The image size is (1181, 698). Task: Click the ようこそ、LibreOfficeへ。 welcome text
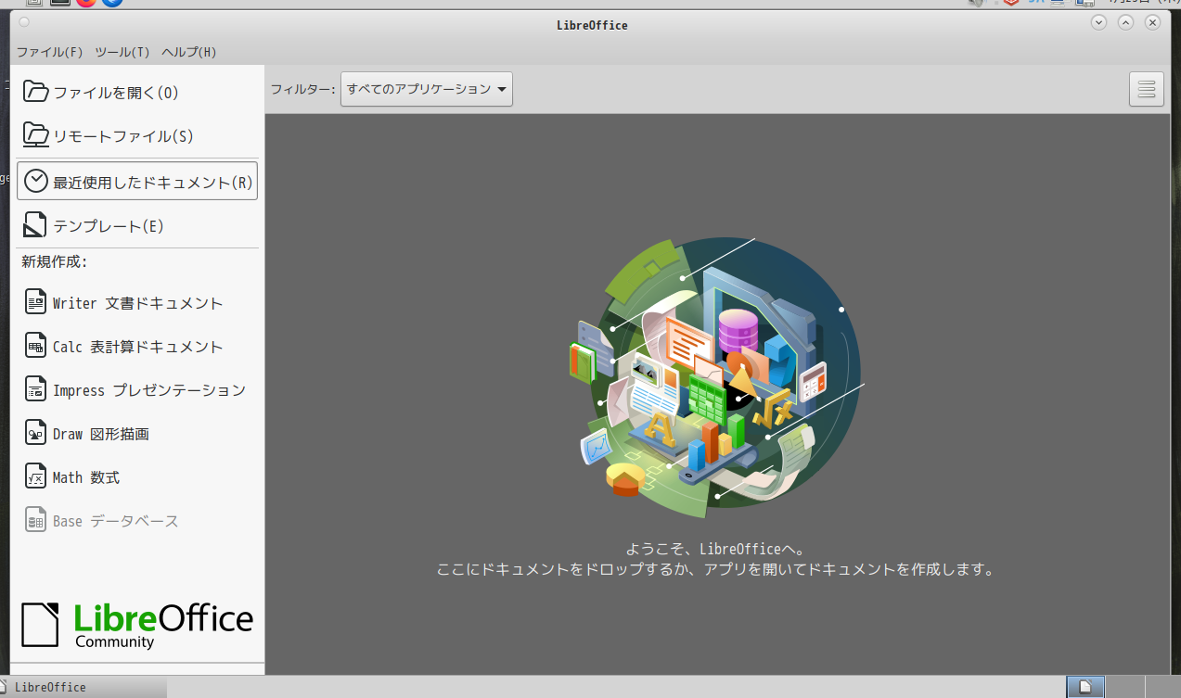(715, 549)
